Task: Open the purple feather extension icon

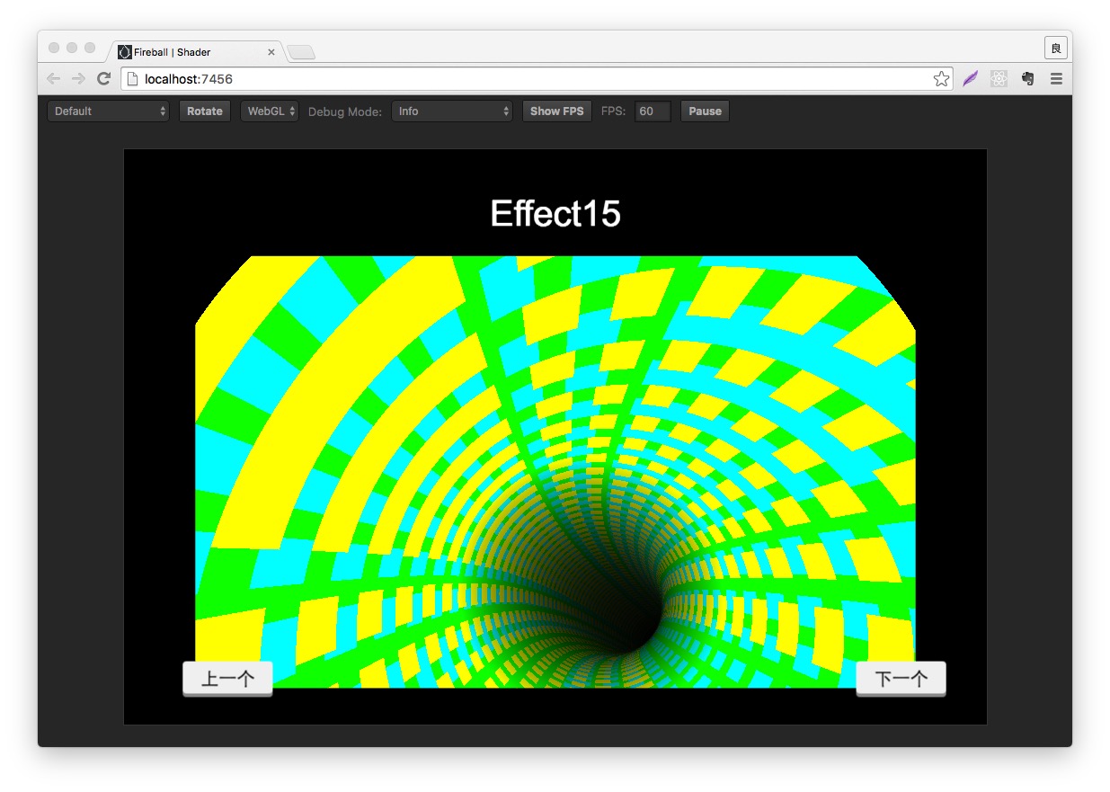Action: tap(971, 79)
